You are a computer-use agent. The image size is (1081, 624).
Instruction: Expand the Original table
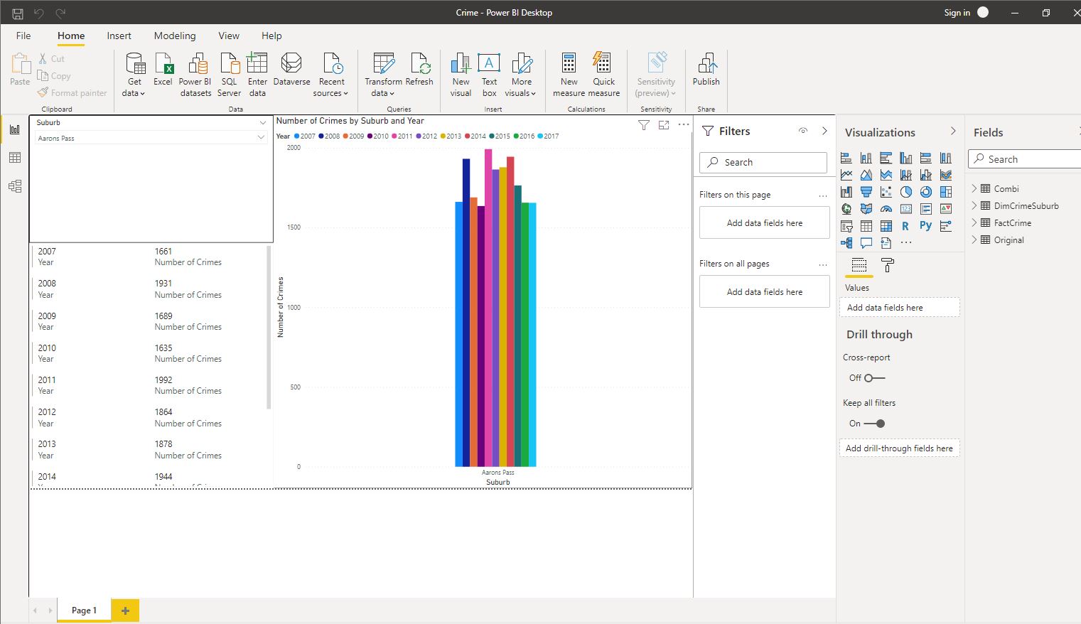click(974, 240)
